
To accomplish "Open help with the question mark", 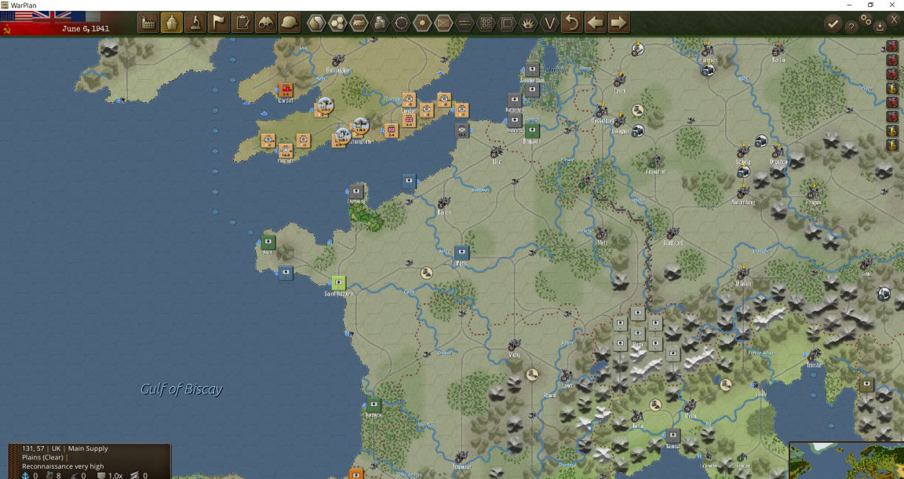I will click(851, 26).
